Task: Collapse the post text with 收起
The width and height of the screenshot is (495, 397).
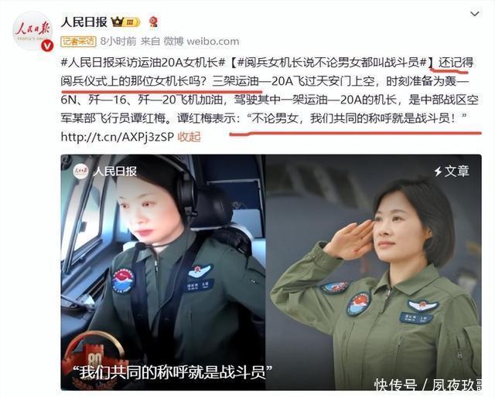Action: 189,137
